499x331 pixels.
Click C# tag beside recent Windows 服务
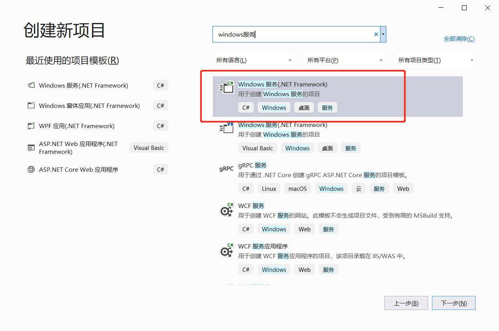(x=160, y=85)
